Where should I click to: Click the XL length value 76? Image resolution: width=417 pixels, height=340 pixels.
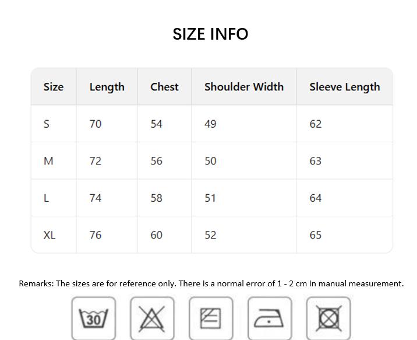[x=96, y=235]
